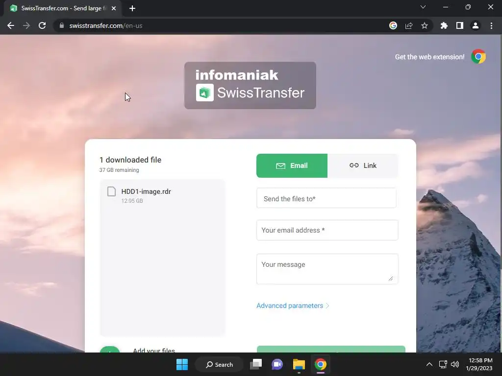
Task: Open the Windows Start menu
Action: [182, 364]
